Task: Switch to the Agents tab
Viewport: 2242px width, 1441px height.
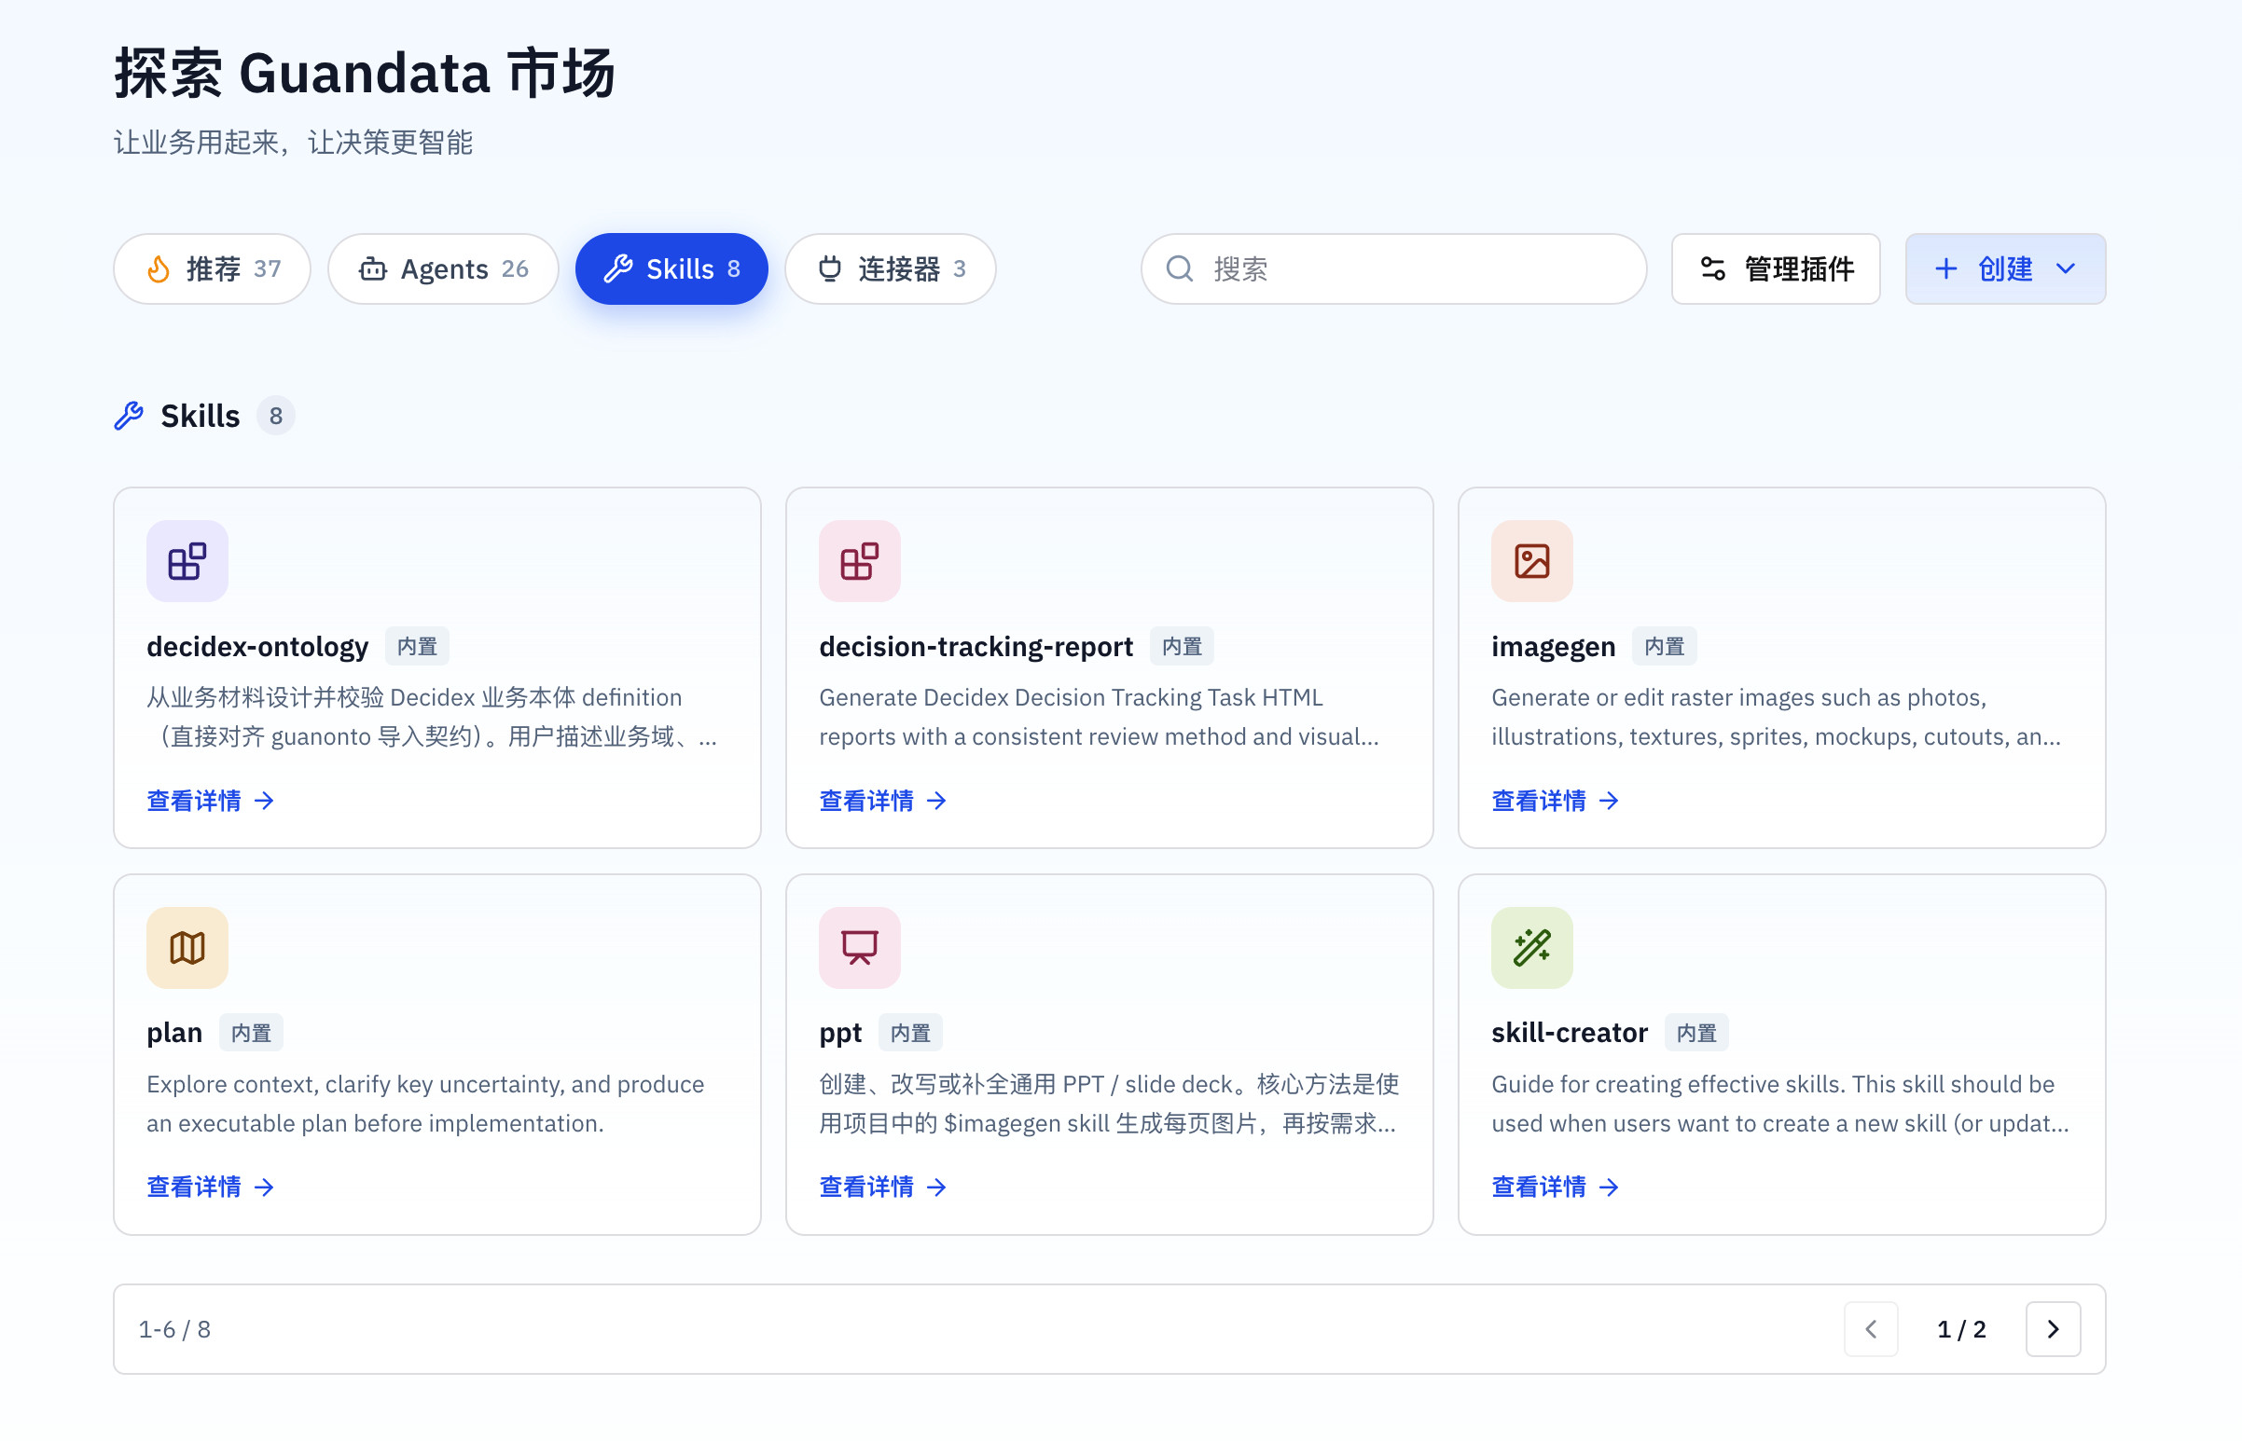Action: click(x=443, y=268)
